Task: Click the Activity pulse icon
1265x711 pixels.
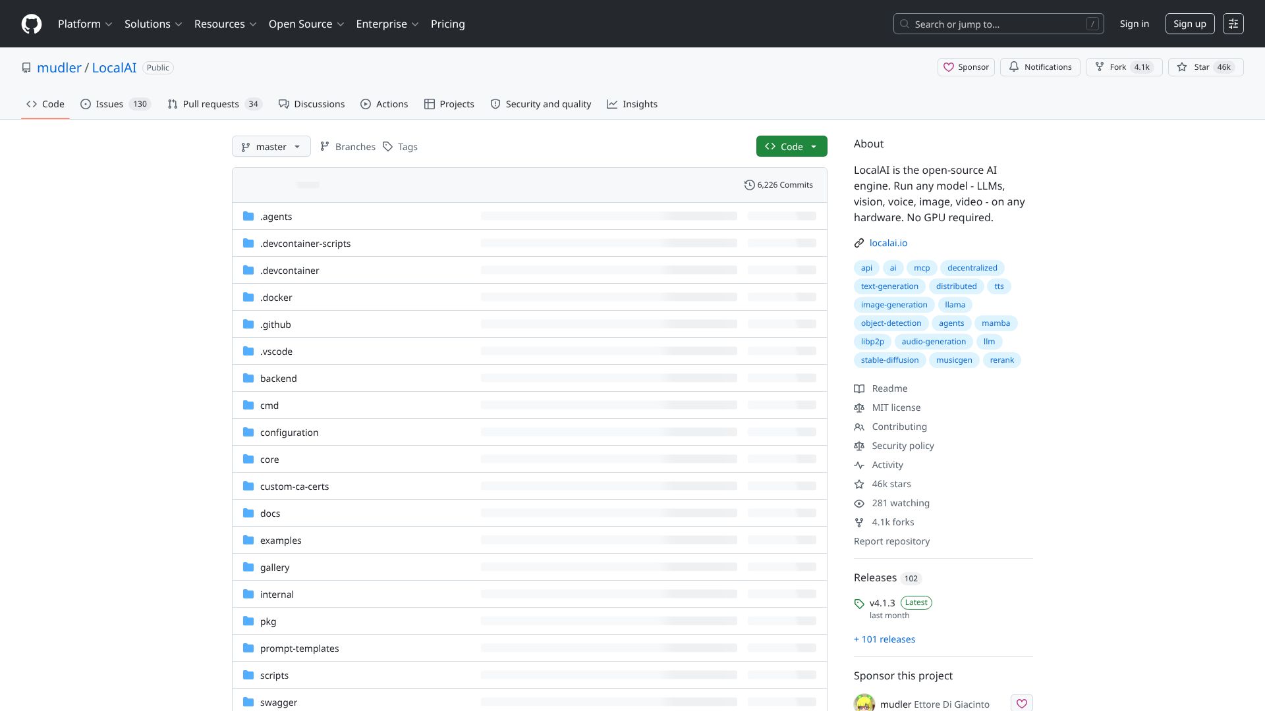Action: click(859, 465)
